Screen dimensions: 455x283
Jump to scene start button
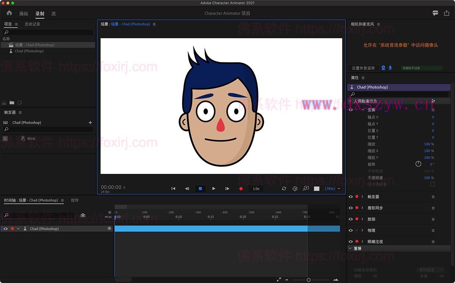click(x=173, y=189)
